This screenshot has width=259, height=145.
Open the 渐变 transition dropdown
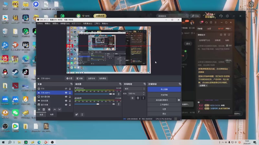[134, 89]
